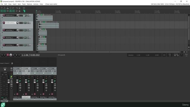Click the arrange view horizontal scrollbar
This screenshot has height=107, width=190.
(x=109, y=52)
